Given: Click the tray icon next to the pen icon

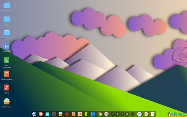Looking at the screenshot, I should [127, 114].
